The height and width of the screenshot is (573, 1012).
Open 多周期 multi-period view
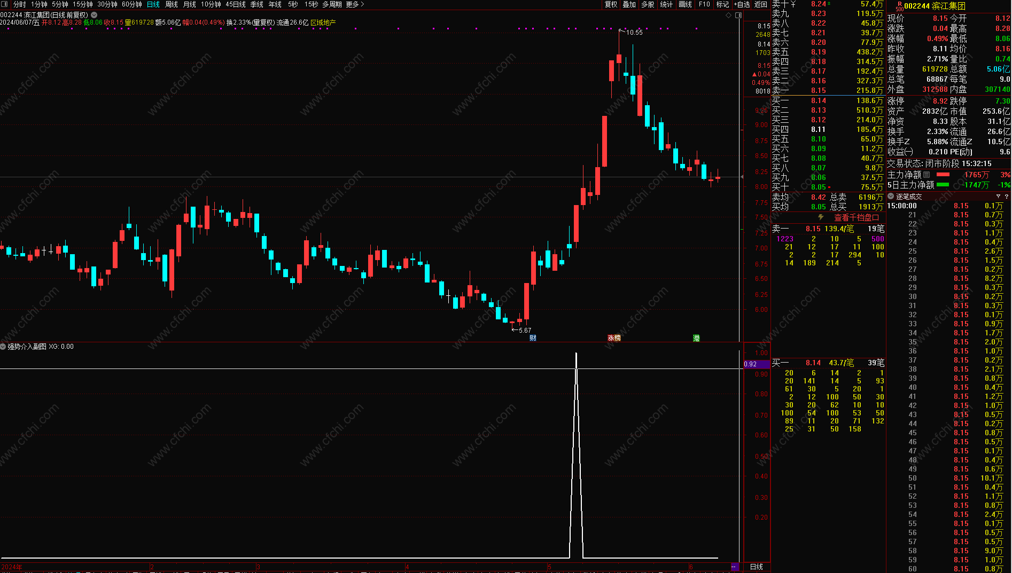click(332, 4)
